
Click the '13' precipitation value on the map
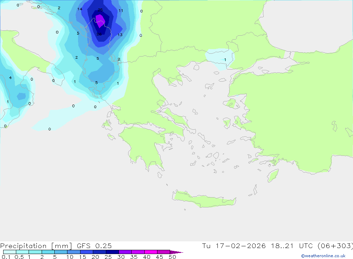tap(120, 35)
